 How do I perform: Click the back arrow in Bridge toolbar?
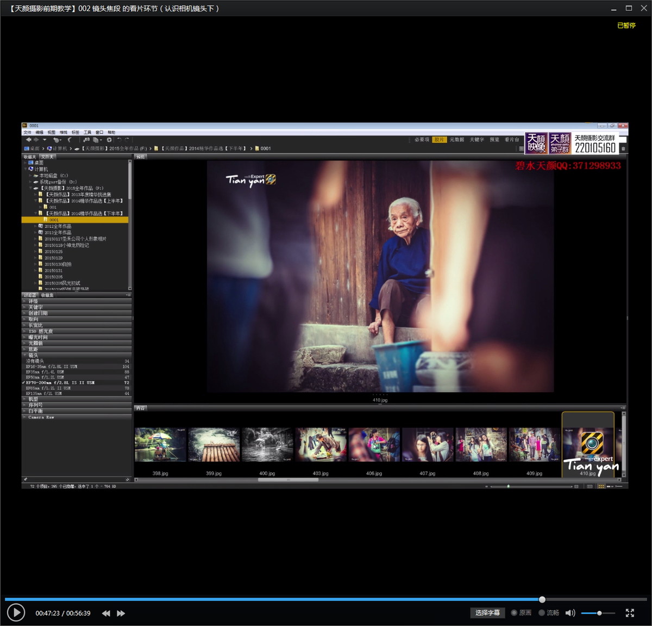click(x=29, y=140)
